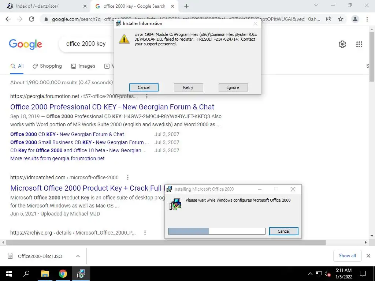Click the search box with 'office 2000 key'
The image size is (375, 281).
coord(86,44)
